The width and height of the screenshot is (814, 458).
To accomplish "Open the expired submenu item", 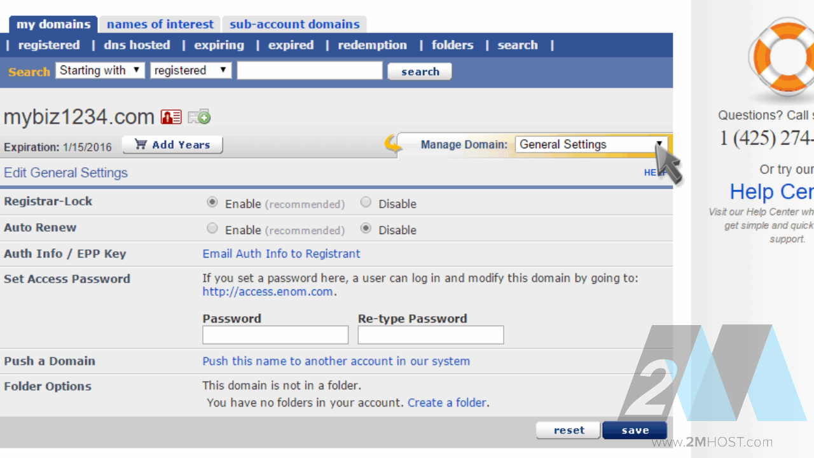I will tap(291, 45).
